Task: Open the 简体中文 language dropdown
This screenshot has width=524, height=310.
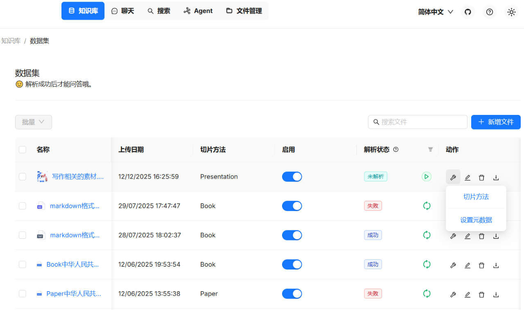Action: tap(436, 12)
